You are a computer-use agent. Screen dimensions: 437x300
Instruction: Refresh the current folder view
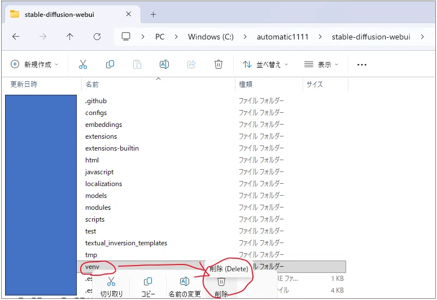point(97,37)
